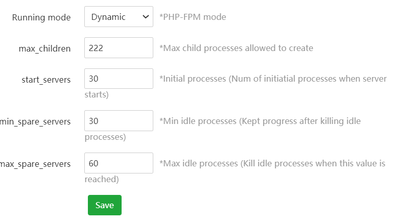Image resolution: width=397 pixels, height=224 pixels.
Task: Click the Max idle processes description
Action: pyautogui.click(x=272, y=163)
